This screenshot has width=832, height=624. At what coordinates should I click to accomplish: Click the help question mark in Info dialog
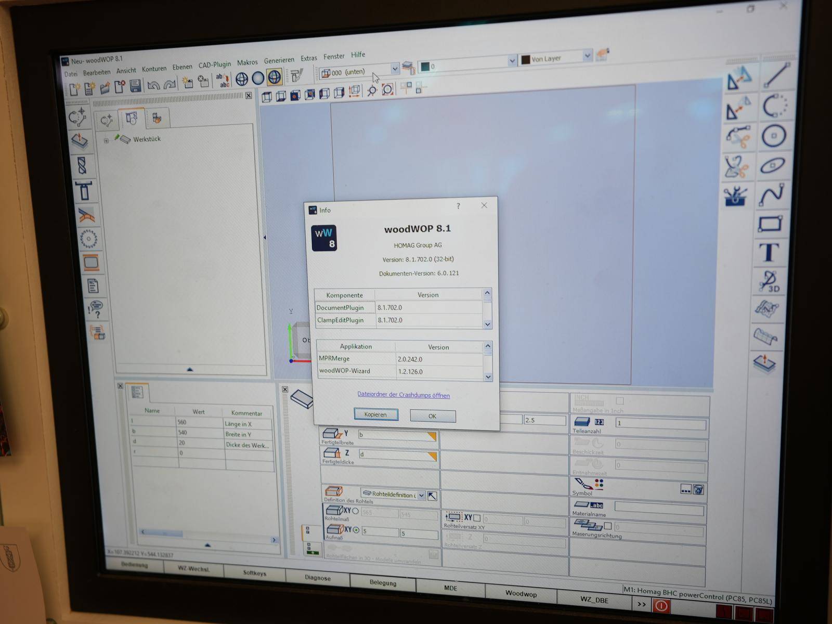point(458,206)
